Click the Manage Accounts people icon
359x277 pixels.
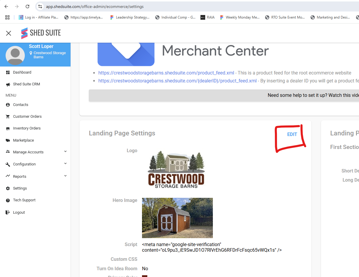point(8,152)
